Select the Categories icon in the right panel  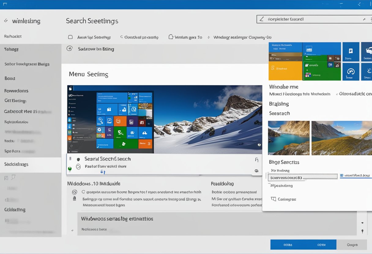coord(273,199)
